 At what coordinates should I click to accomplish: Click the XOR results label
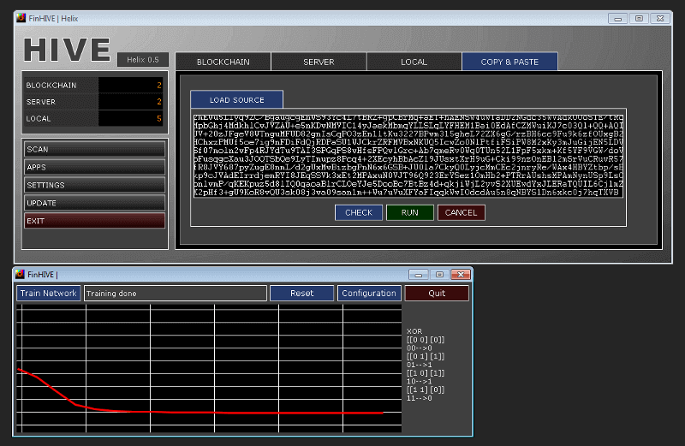coord(414,331)
